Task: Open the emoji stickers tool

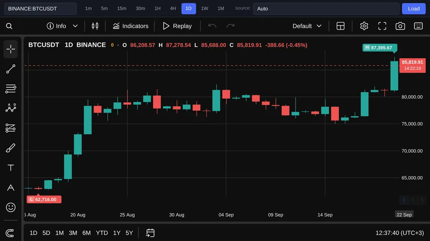Action: pos(11,207)
